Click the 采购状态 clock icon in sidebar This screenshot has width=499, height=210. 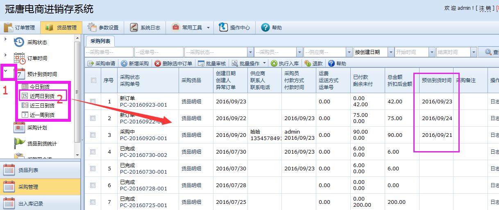pos(19,42)
